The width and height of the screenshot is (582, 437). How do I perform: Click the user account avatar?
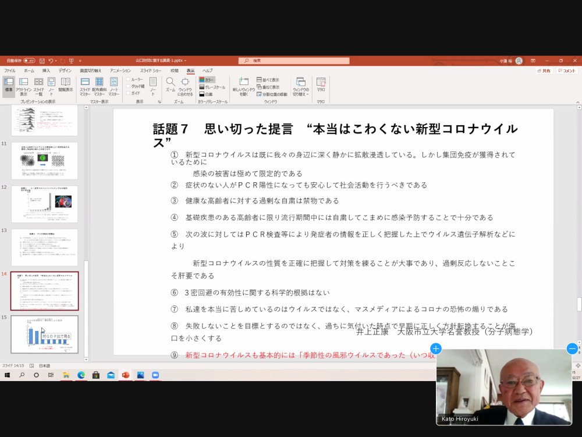coord(519,61)
